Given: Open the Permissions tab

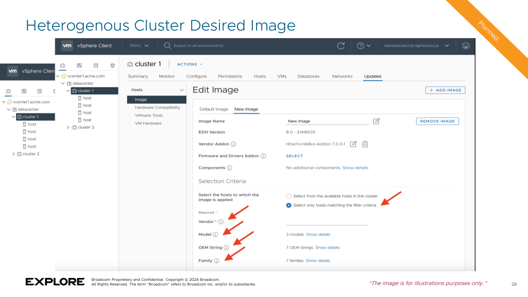Looking at the screenshot, I should click(230, 76).
